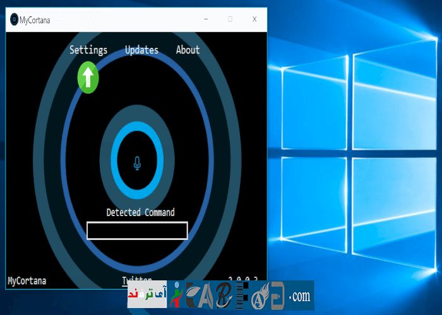
Task: Open the Twitter link at the bottom
Action: point(137,279)
